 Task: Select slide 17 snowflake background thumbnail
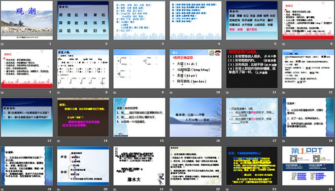252,117
